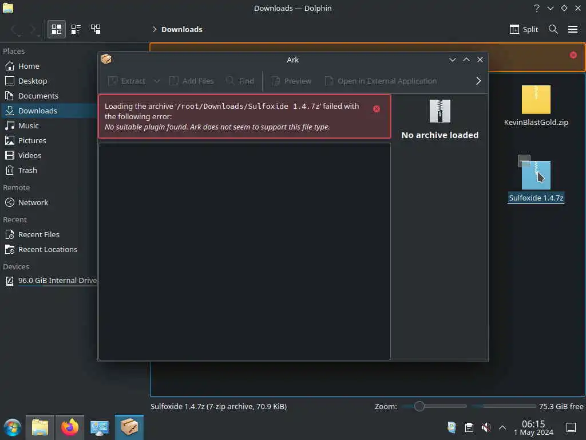Screen dimensions: 586x440
Task: Close the Ark error message
Action: [x=377, y=109]
